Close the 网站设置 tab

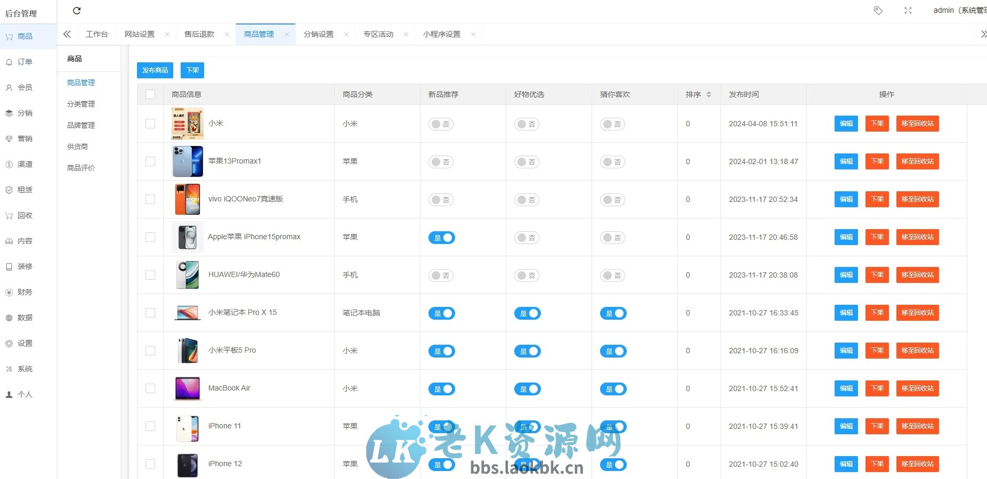tap(167, 34)
